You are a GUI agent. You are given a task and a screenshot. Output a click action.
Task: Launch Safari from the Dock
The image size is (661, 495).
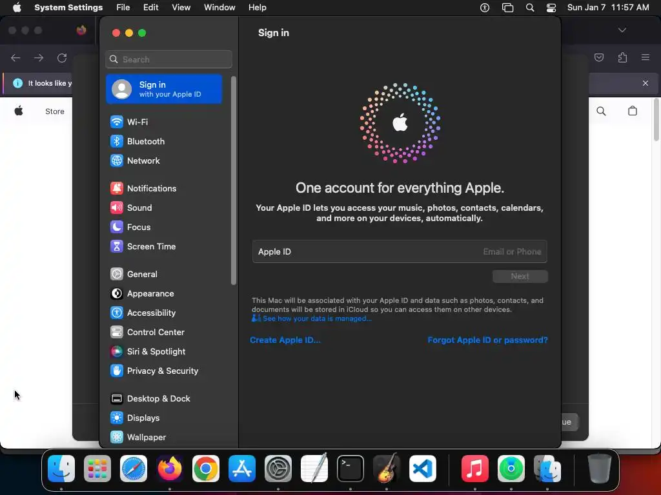[x=134, y=469]
